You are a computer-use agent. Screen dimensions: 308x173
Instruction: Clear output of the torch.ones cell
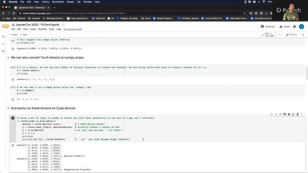coord(13,79)
